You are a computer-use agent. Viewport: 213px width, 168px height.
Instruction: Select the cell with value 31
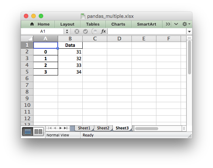70,52
